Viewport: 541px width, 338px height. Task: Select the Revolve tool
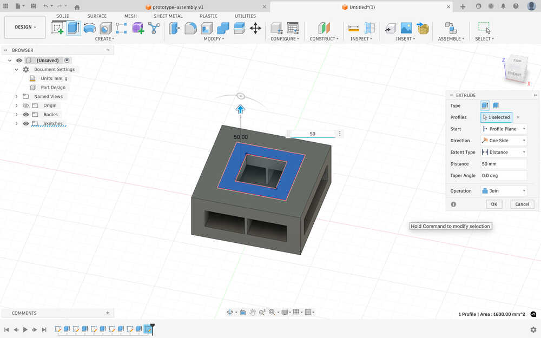(x=90, y=28)
